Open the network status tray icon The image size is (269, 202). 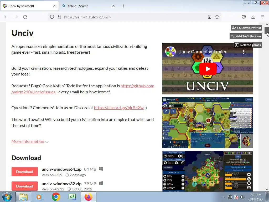(230, 197)
